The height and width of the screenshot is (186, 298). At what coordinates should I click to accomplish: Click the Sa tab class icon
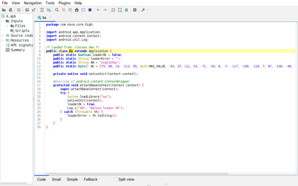(39, 18)
